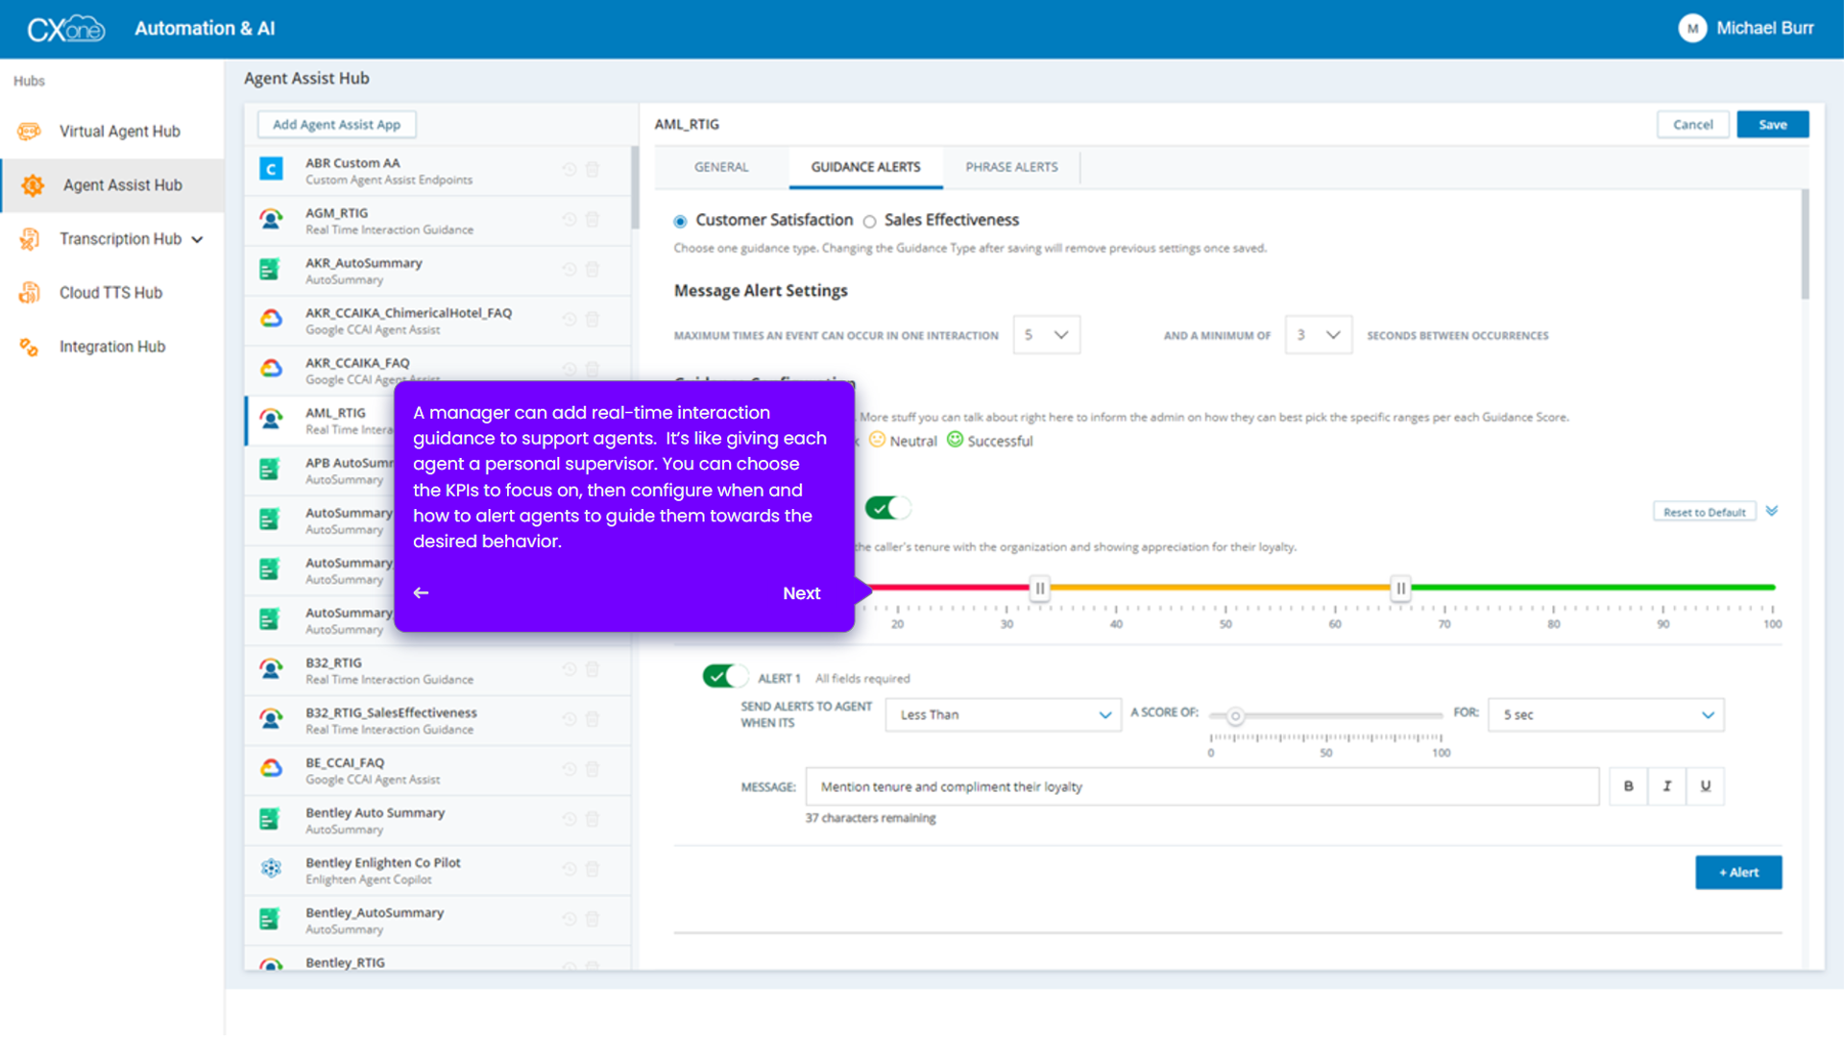This screenshot has height=1037, width=1844.
Task: Edit the alert message text field
Action: (1201, 785)
